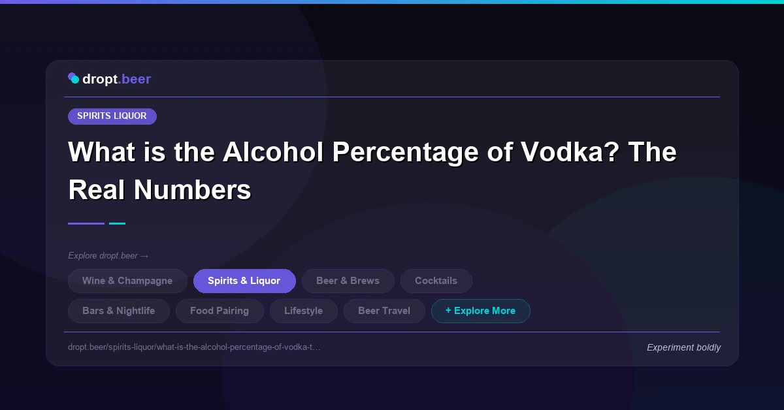Screen dimensions: 784x410
Task: Click the SPIRITS LIQUOR category badge
Action: pyautogui.click(x=112, y=116)
